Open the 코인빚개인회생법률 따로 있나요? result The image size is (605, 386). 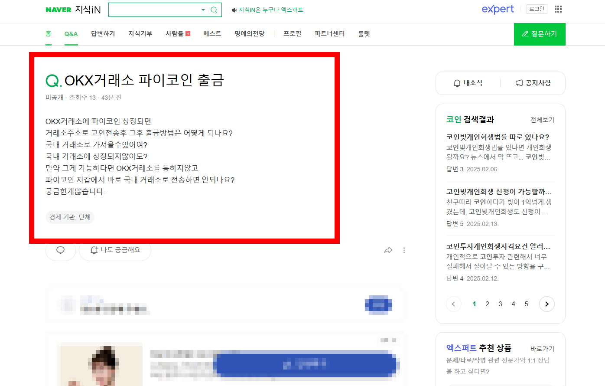498,137
